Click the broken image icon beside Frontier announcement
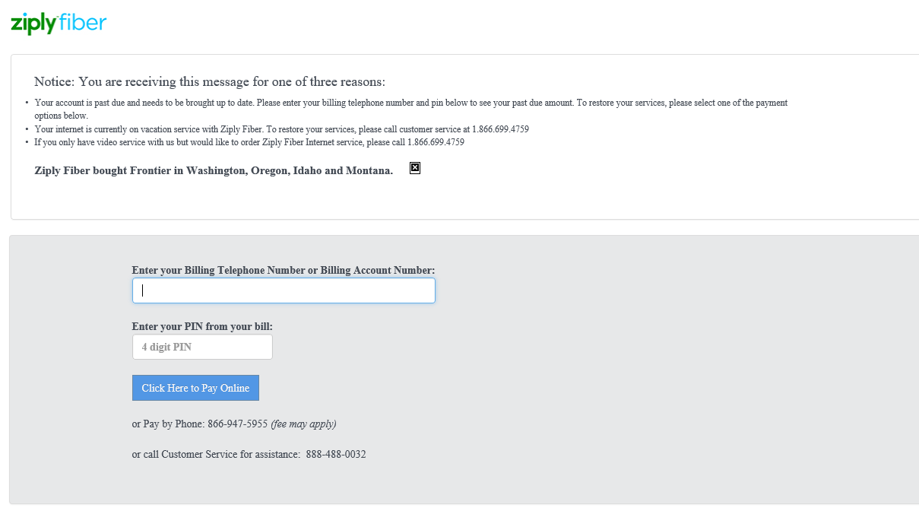This screenshot has height=511, width=919. 415,168
